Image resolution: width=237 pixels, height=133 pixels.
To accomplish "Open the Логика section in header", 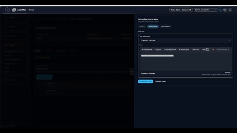I will click(31, 10).
